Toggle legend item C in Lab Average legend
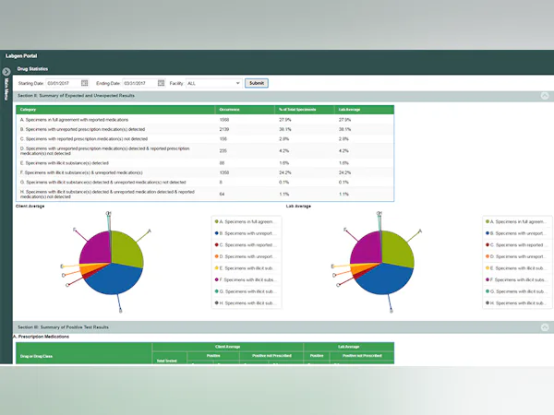This screenshot has width=554, height=415. point(515,245)
